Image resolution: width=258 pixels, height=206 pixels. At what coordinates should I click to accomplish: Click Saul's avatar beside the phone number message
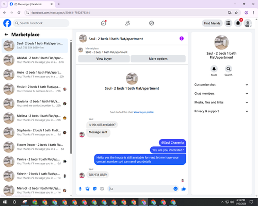click(x=82, y=175)
